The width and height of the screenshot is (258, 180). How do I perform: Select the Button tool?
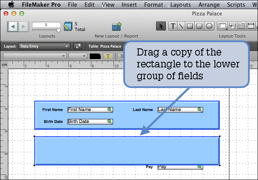pos(232,26)
